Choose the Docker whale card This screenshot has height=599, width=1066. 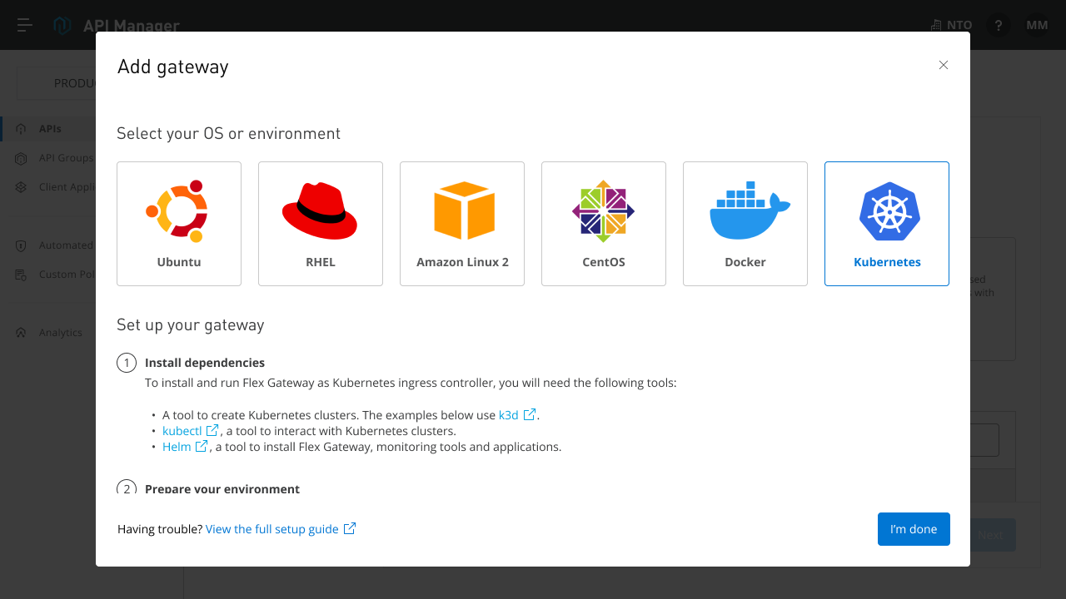[745, 224]
